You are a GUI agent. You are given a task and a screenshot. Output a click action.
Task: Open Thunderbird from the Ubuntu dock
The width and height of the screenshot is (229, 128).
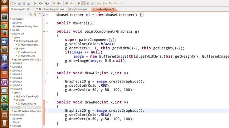tap(5, 42)
